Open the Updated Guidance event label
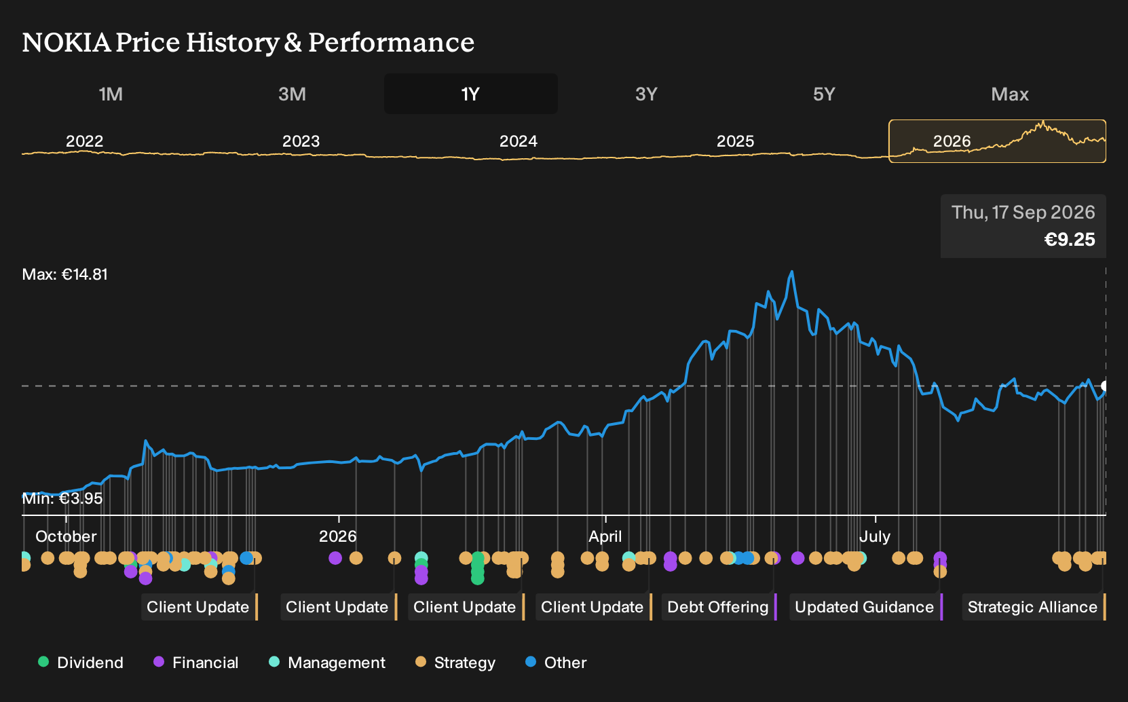 pos(866,607)
